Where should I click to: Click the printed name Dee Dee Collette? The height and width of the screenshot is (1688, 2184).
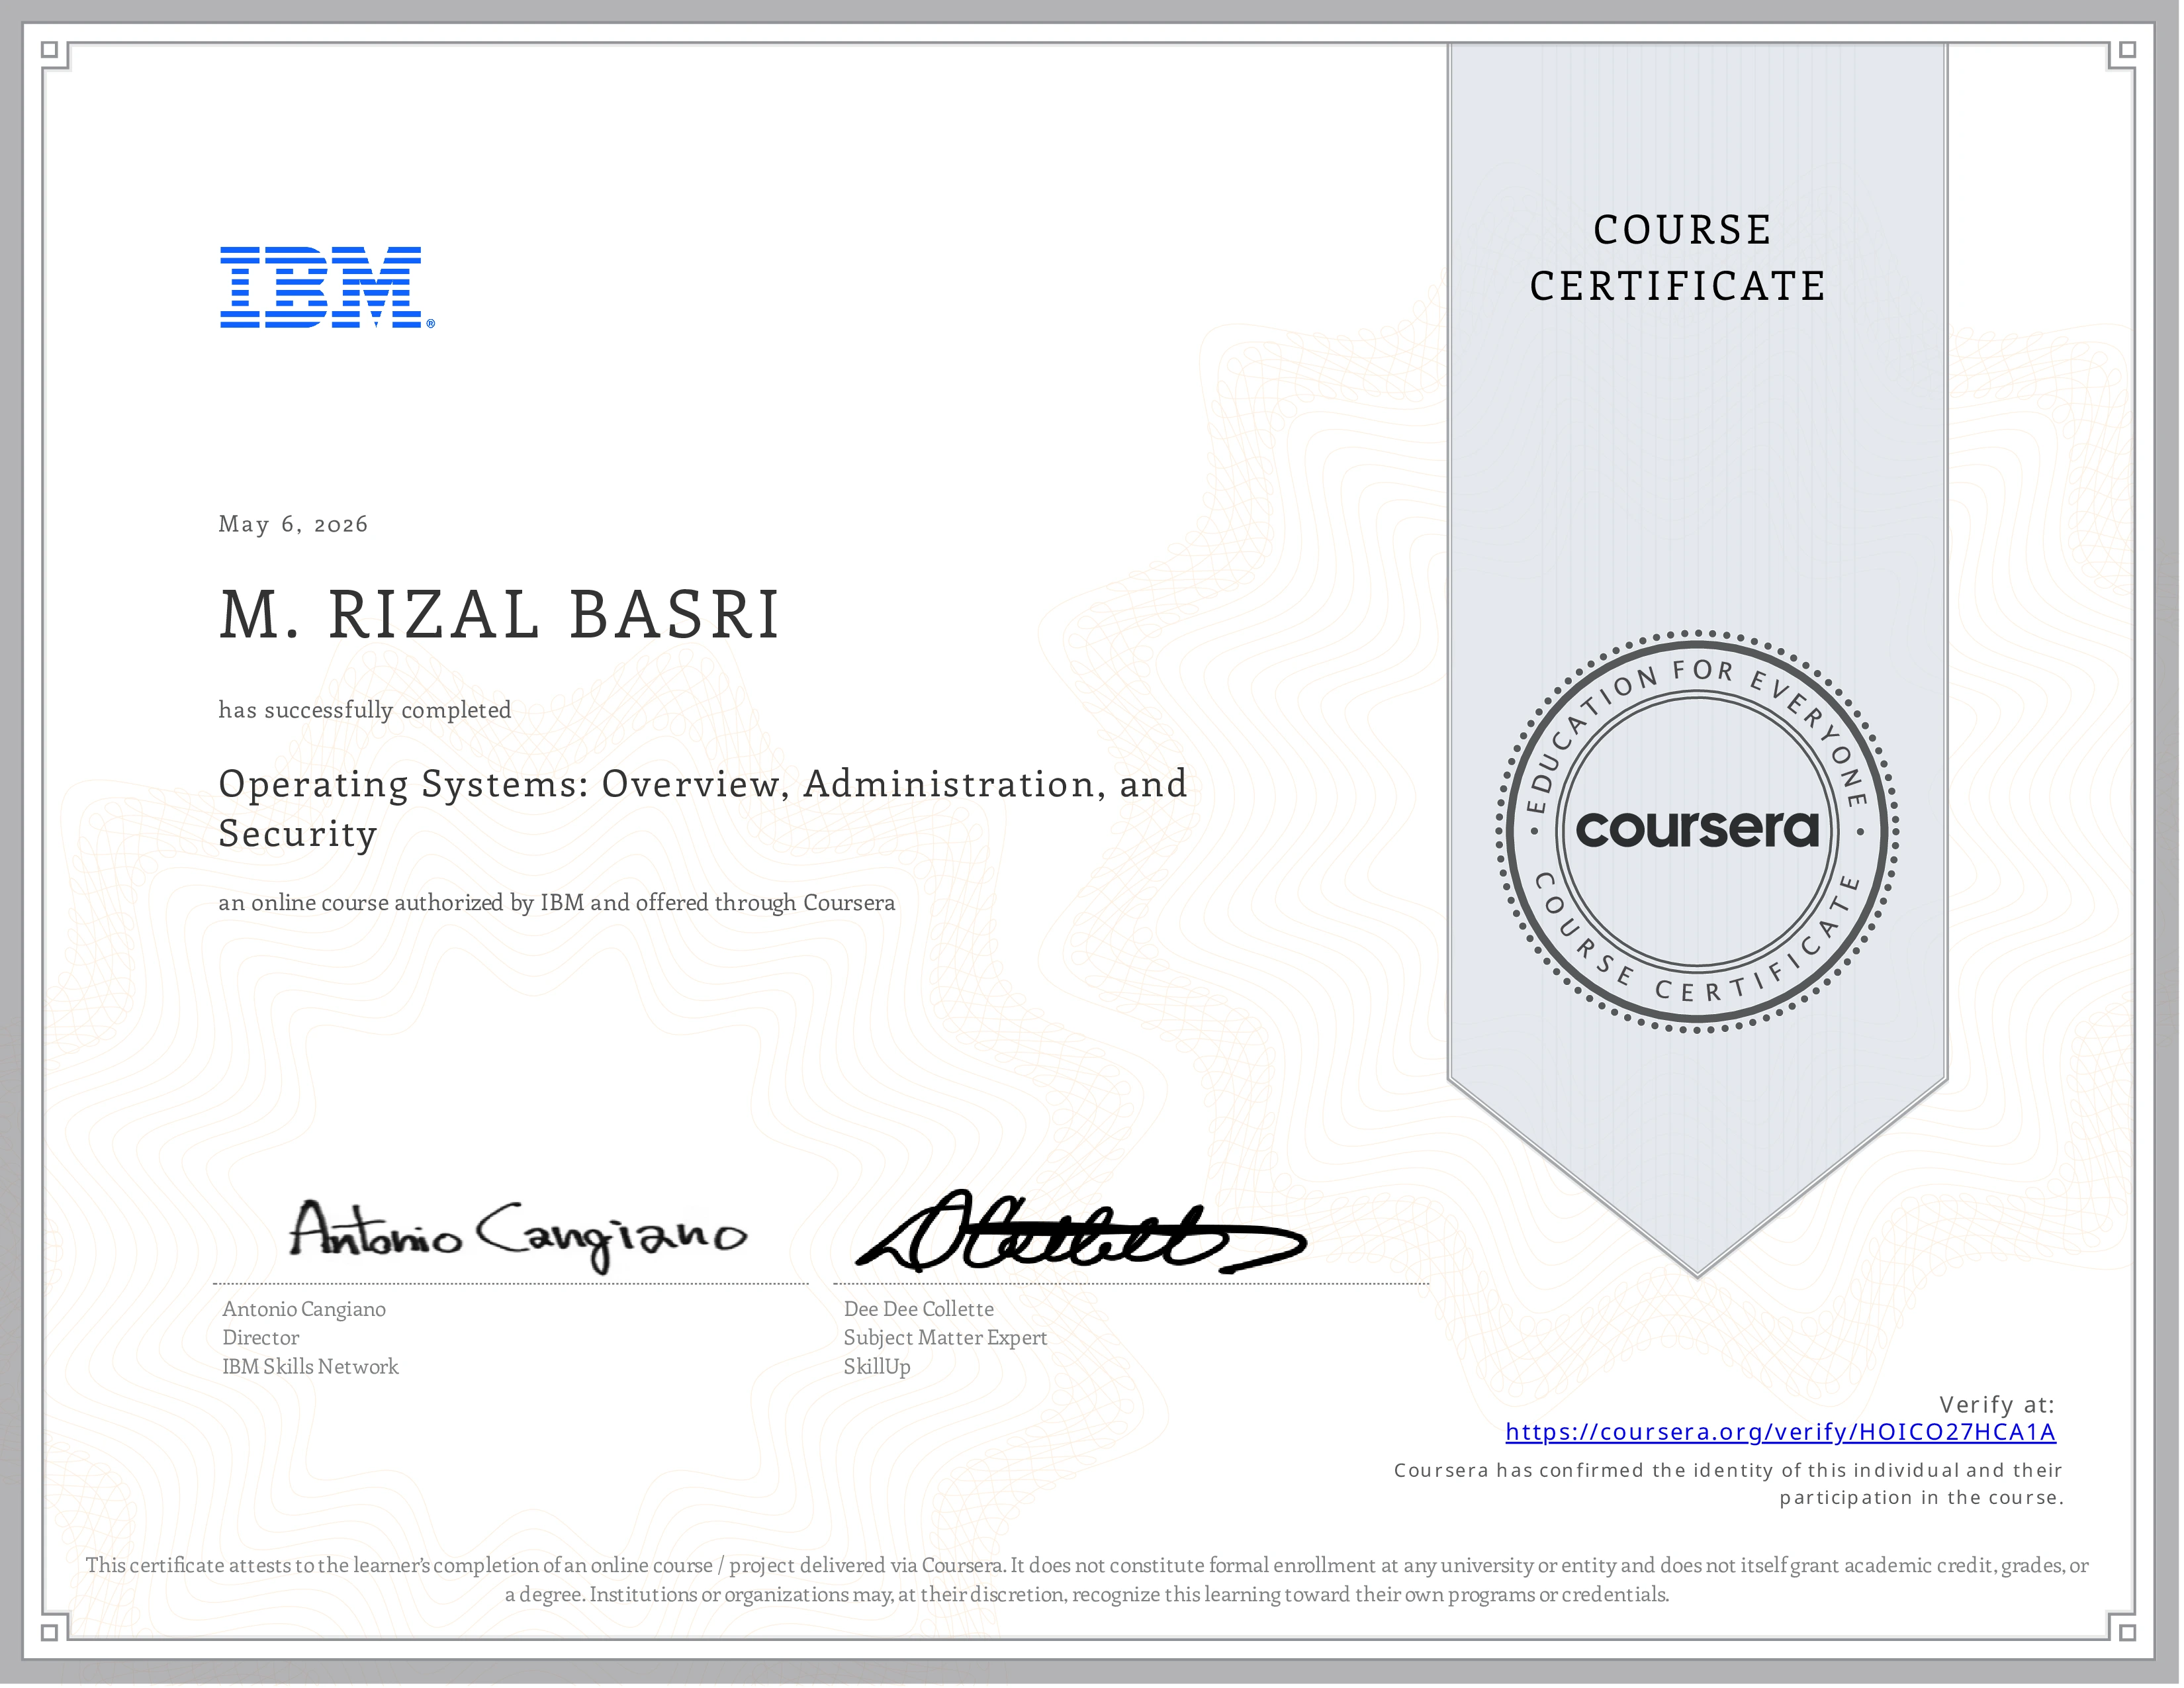click(x=918, y=1309)
